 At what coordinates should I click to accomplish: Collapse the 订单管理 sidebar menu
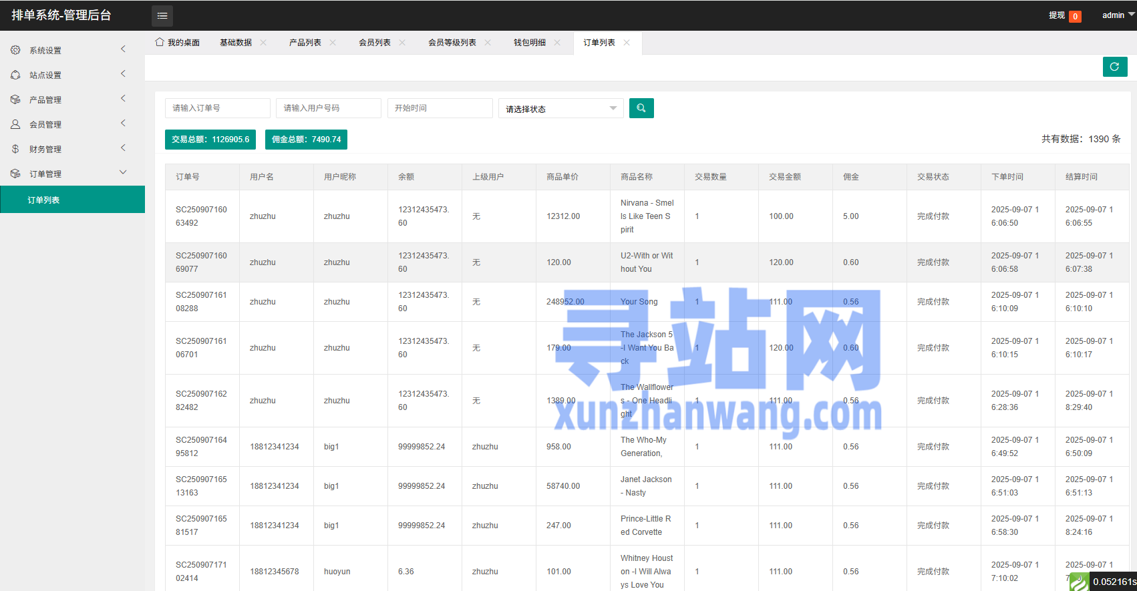point(67,174)
